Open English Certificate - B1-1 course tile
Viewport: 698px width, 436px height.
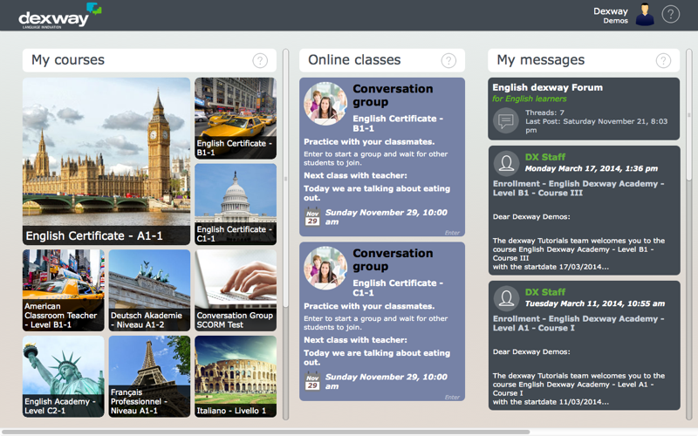point(236,119)
